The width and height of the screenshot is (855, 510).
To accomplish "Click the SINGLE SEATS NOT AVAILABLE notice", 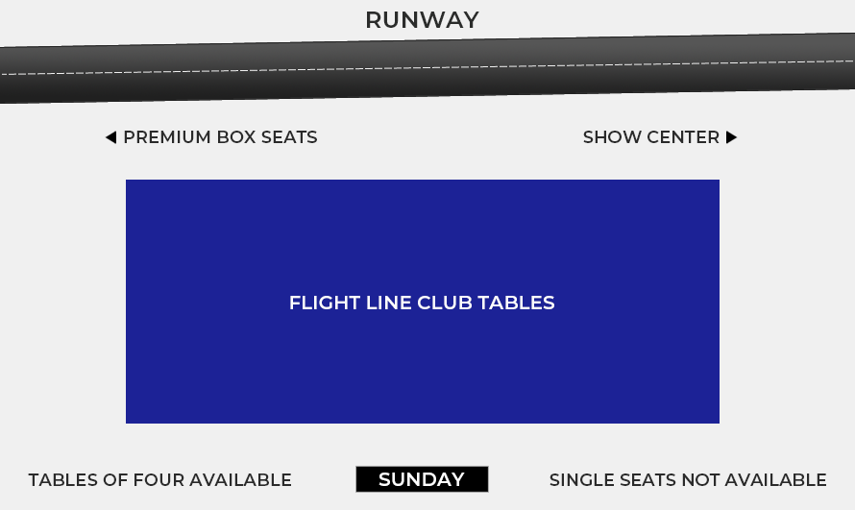I will click(688, 480).
